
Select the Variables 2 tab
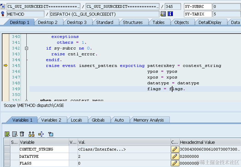(x=51, y=120)
